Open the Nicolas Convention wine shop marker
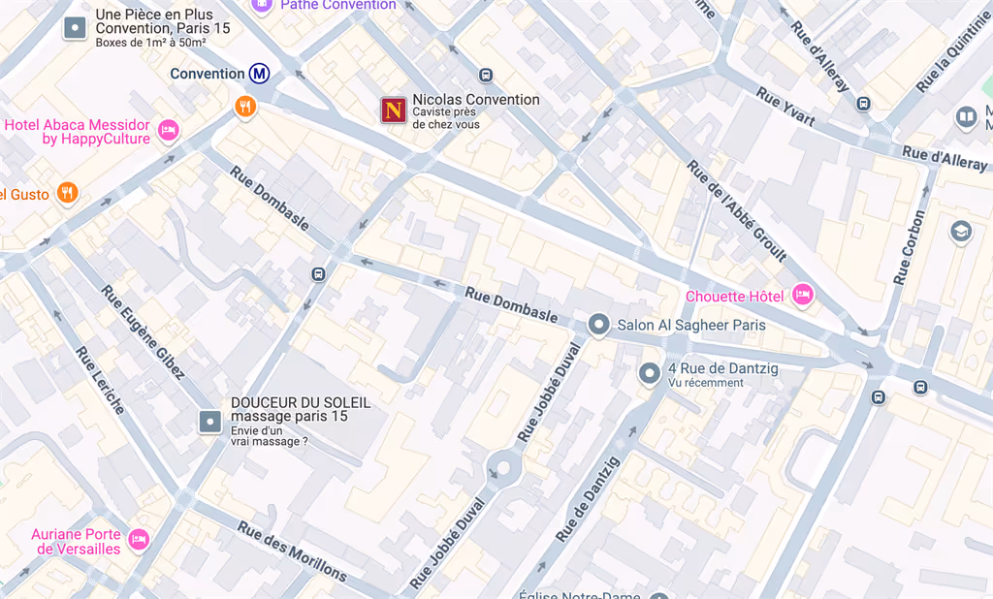Viewport: 993px width, 599px height. click(394, 110)
